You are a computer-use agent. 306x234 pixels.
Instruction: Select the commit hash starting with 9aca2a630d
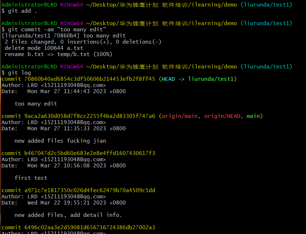pyautogui.click(x=89, y=116)
